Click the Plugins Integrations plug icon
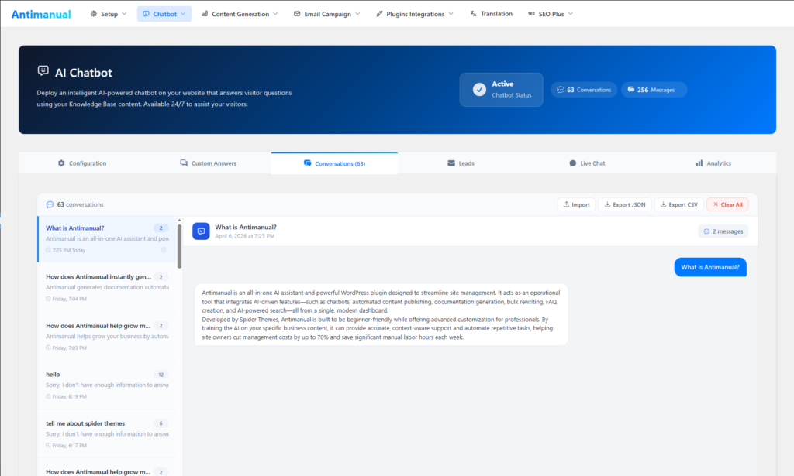 pos(379,14)
